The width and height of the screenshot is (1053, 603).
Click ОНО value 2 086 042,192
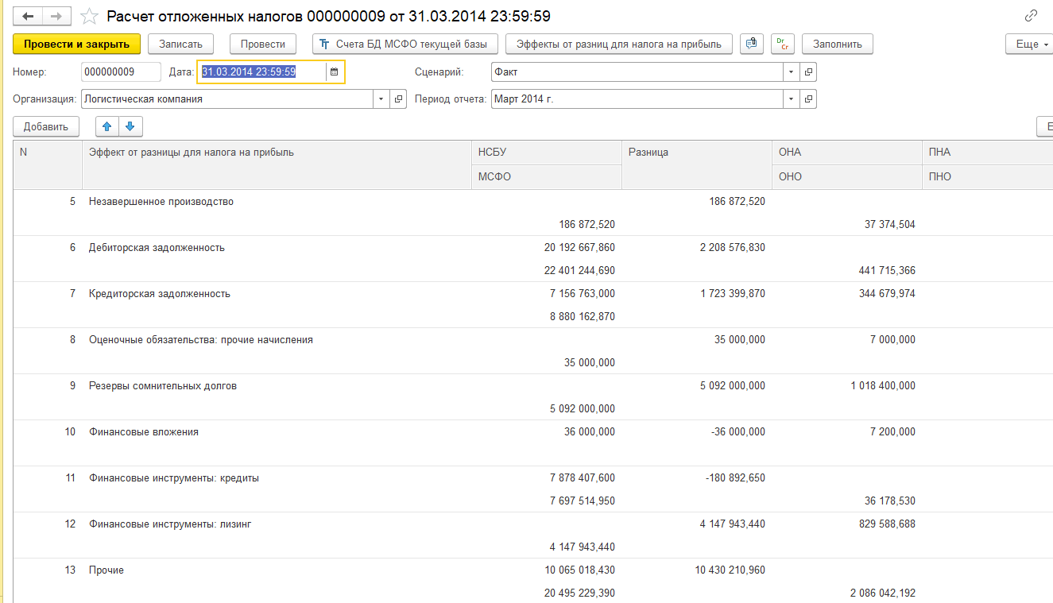pyautogui.click(x=882, y=593)
